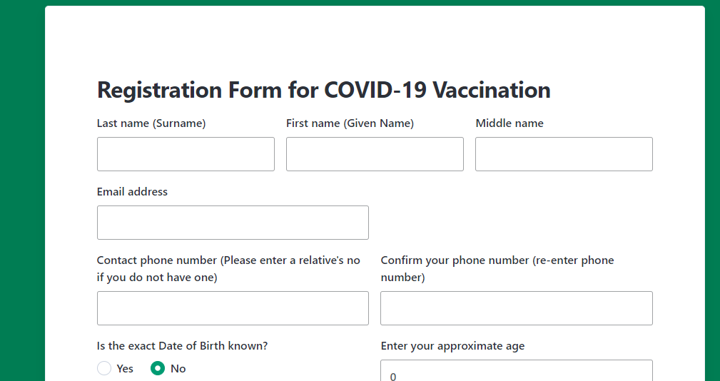Click the Contact phone number input box
Viewport: 720px width, 381px height.
pos(233,308)
